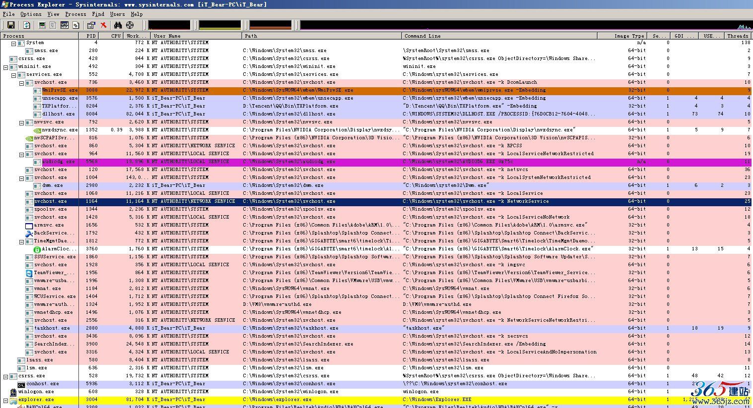Click the green AlarmCloc process icon
Viewport: 753px width, 408px height.
pos(37,249)
